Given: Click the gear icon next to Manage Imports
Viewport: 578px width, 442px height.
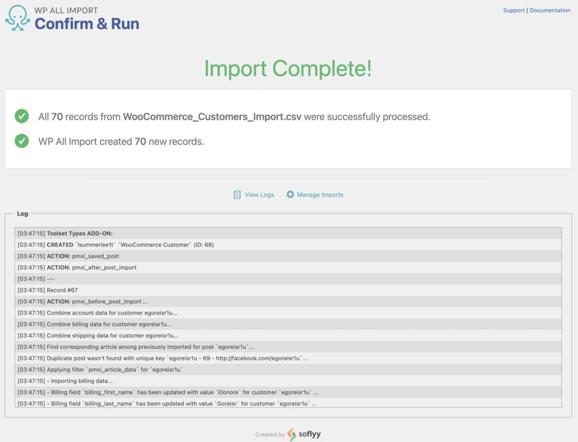Looking at the screenshot, I should [290, 194].
